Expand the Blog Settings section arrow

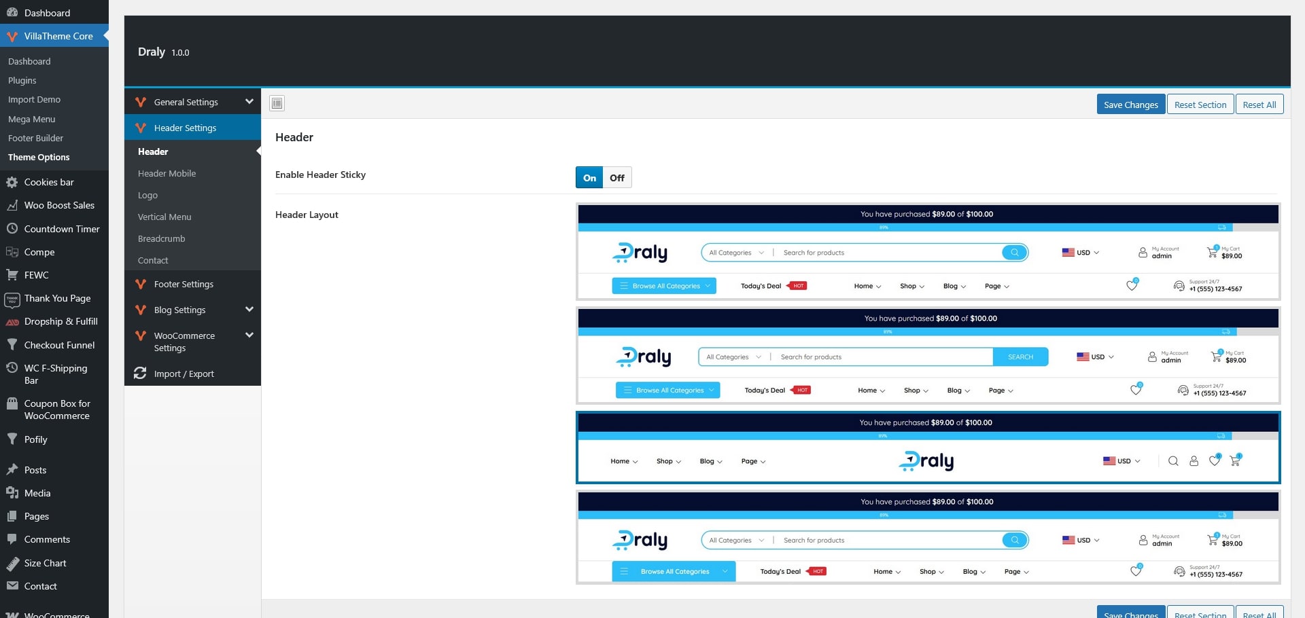point(249,310)
